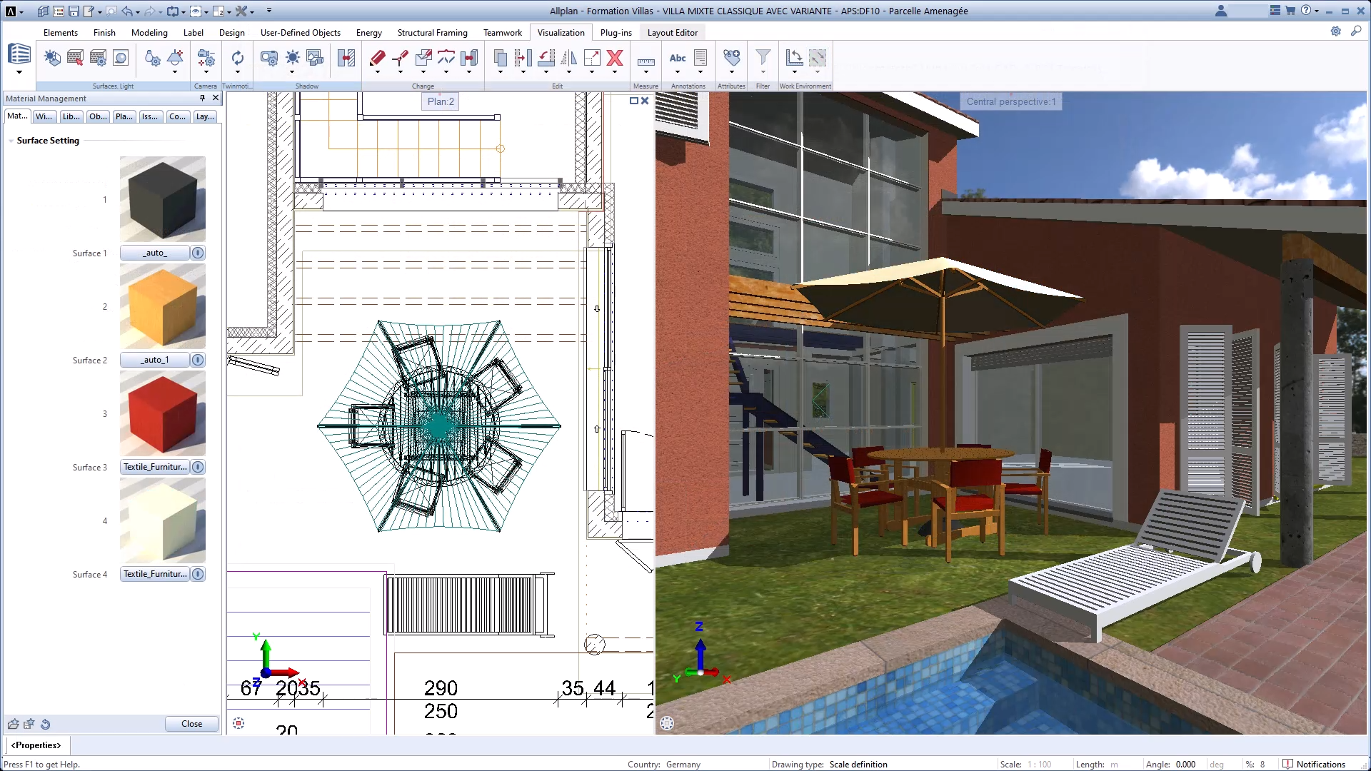The height and width of the screenshot is (771, 1371).
Task: Toggle the view maximize icon above Plan:2
Action: click(x=634, y=101)
